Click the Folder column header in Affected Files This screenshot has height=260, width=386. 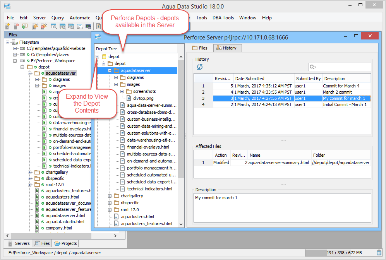[x=341, y=155]
